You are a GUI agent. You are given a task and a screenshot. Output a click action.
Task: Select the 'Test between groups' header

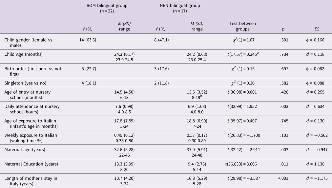pos(243,26)
